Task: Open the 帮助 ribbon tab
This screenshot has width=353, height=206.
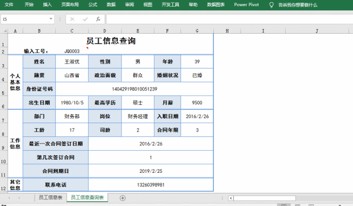Action: tap(193, 4)
